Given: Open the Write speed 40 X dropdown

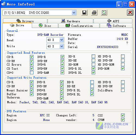Looking at the screenshot, I should (62, 46).
